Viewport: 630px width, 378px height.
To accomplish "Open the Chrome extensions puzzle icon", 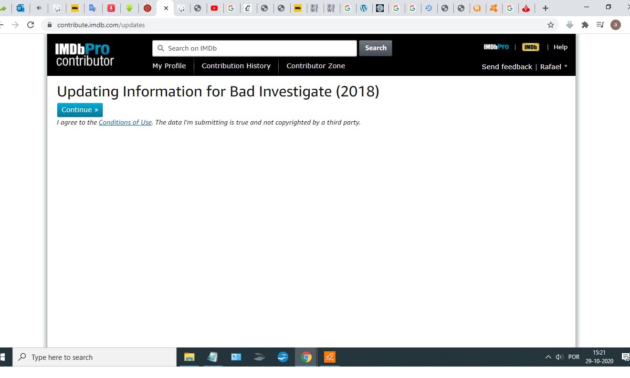I will (x=585, y=25).
